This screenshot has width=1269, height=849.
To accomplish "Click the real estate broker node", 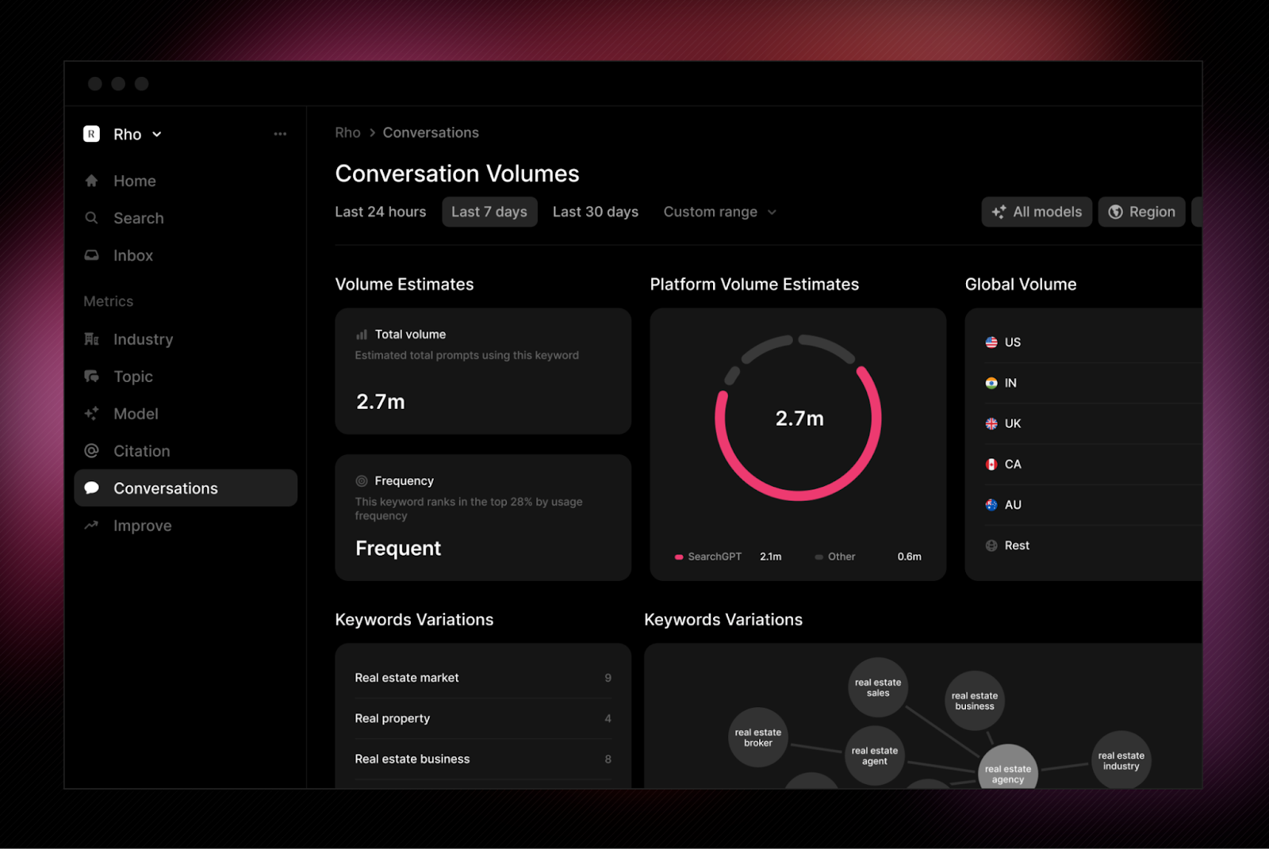I will click(x=757, y=737).
